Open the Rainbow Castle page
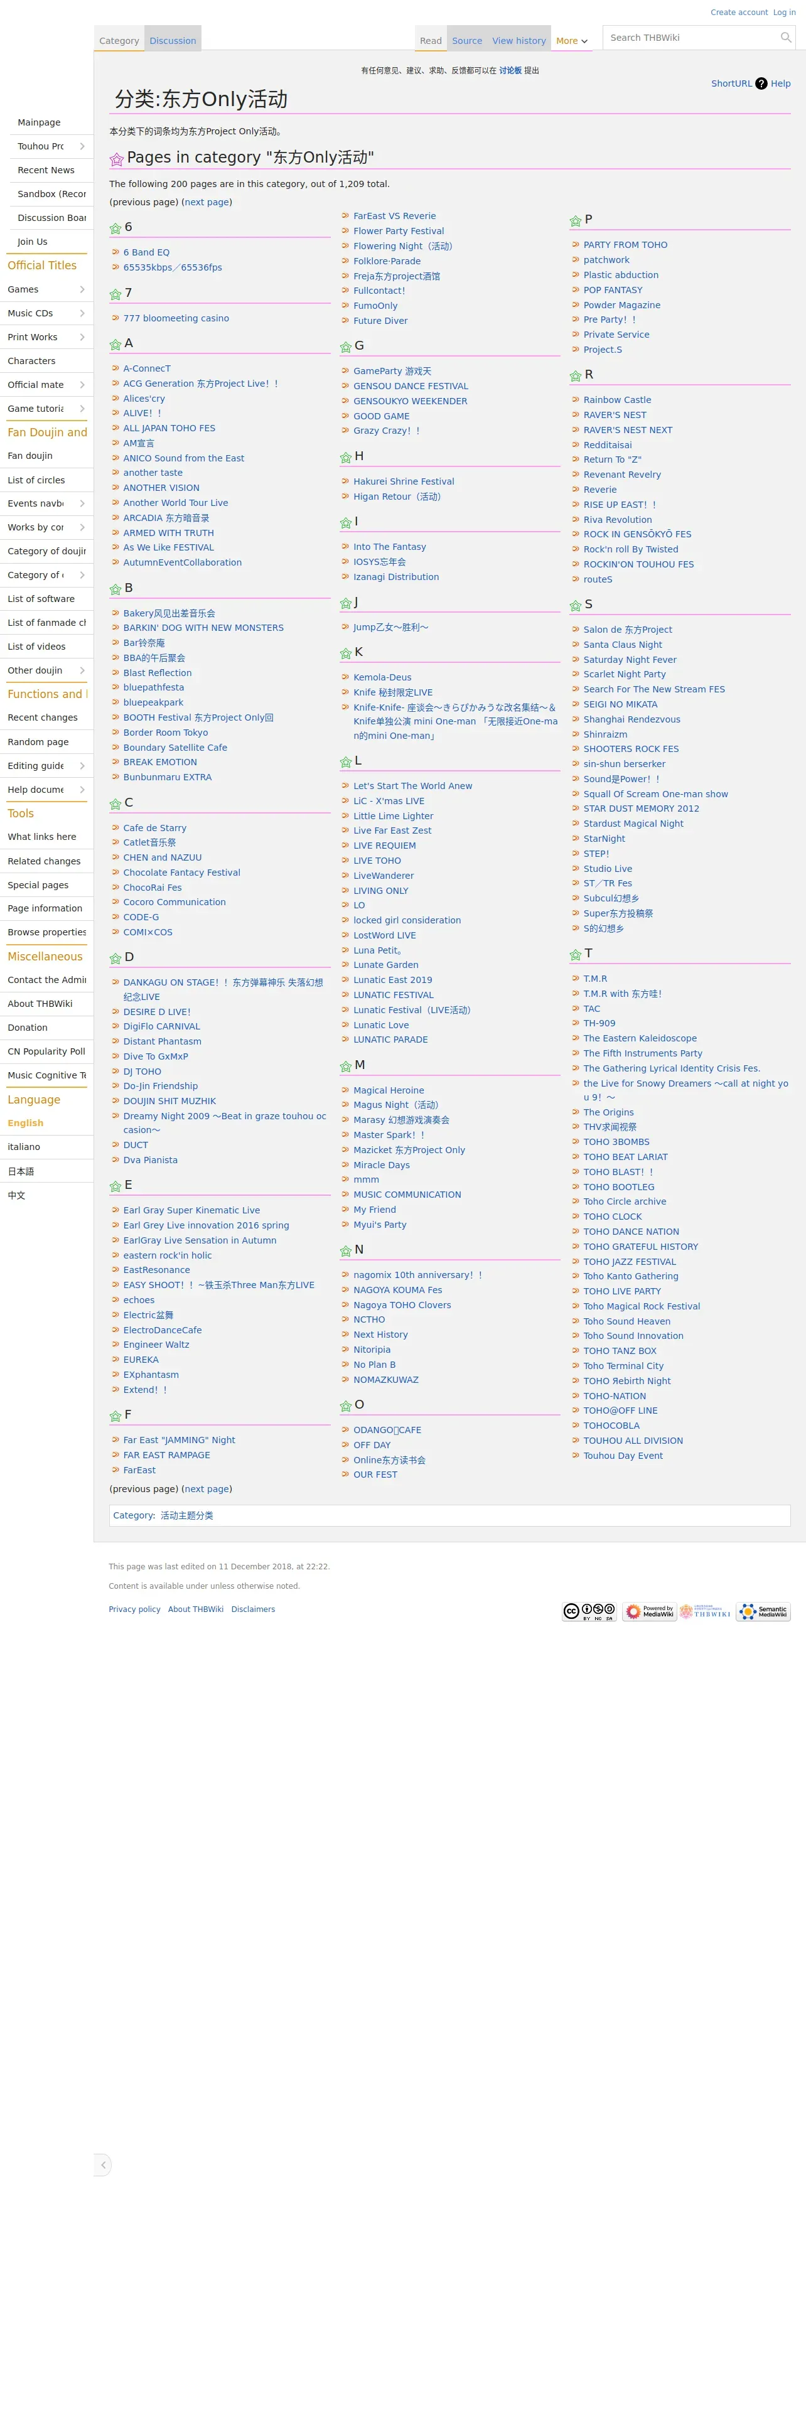Viewport: 806px width, 2418px height. [618, 400]
